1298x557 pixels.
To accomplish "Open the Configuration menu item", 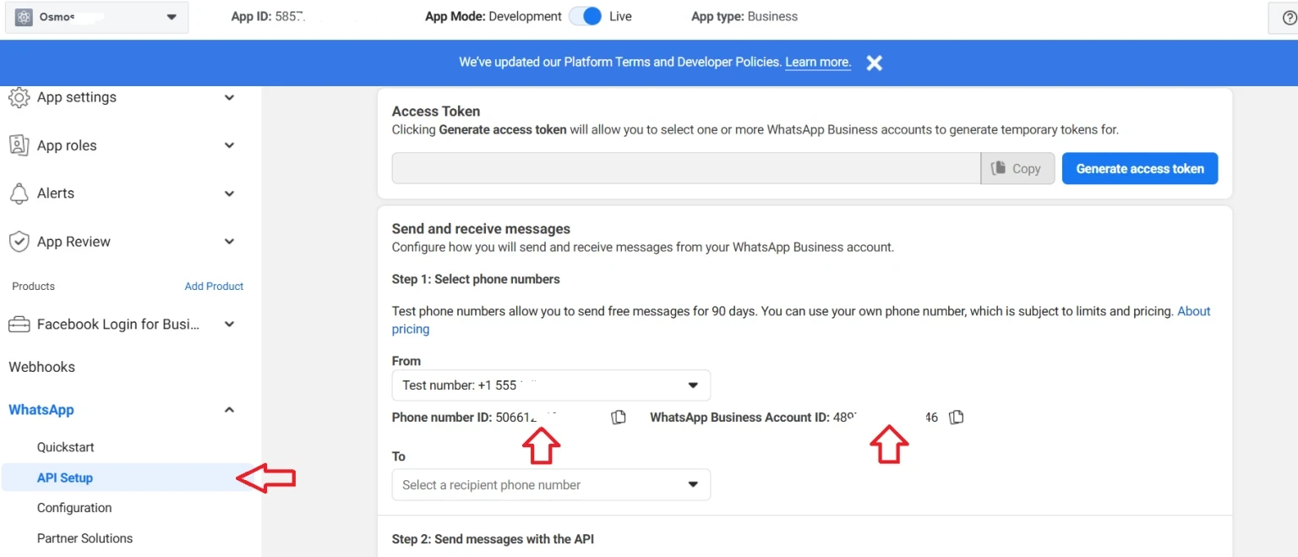I will [x=74, y=508].
